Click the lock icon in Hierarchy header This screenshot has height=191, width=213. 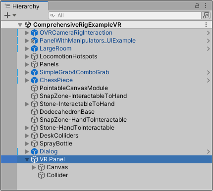click(x=197, y=5)
